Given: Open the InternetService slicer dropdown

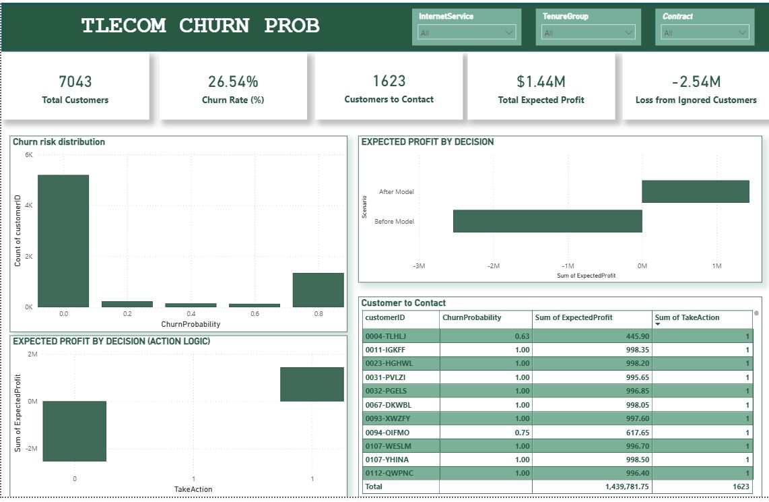Looking at the screenshot, I should tap(508, 31).
